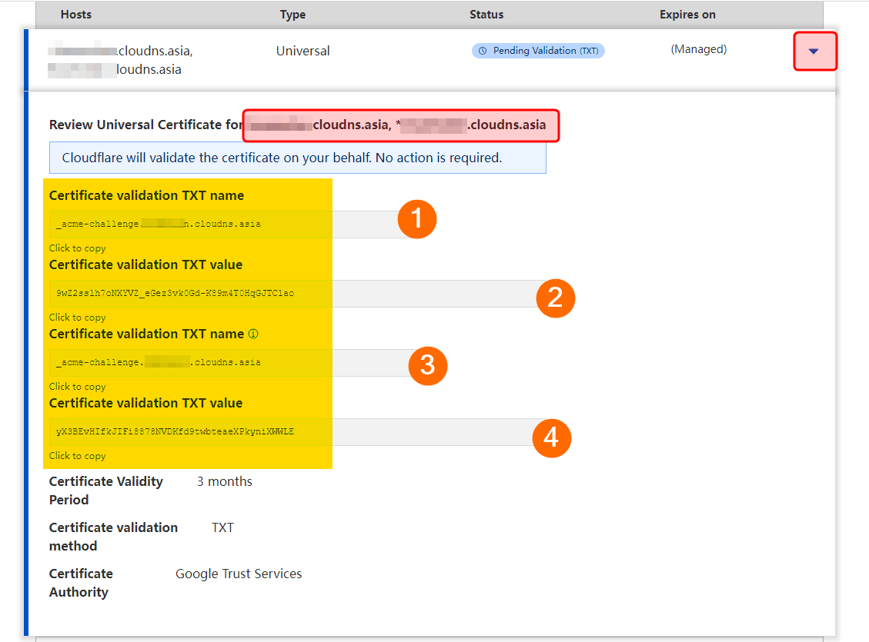Click the Pending Validation (TXT) status badge
The height and width of the screenshot is (642, 869).
(x=538, y=51)
